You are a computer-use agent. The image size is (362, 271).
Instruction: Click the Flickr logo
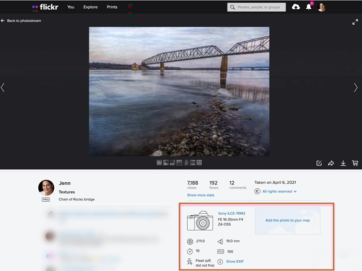click(45, 7)
